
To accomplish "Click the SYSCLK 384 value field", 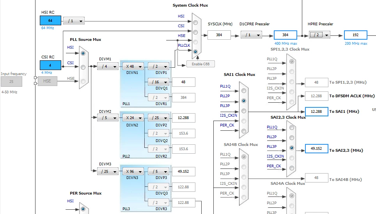I will [x=219, y=35].
